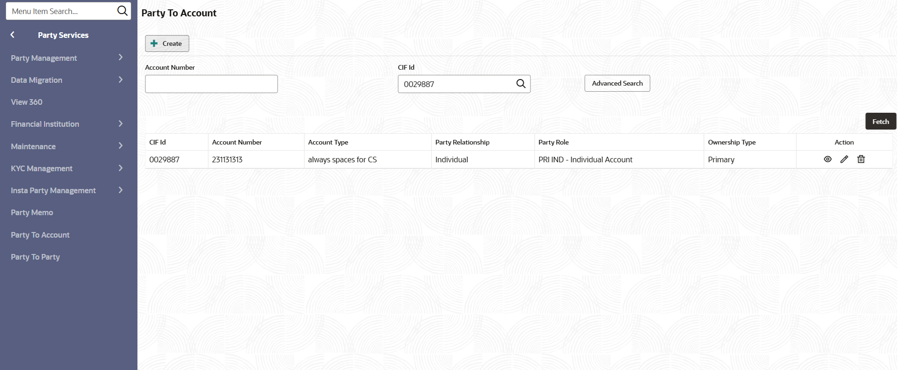Open the View 360 menu item

[27, 102]
